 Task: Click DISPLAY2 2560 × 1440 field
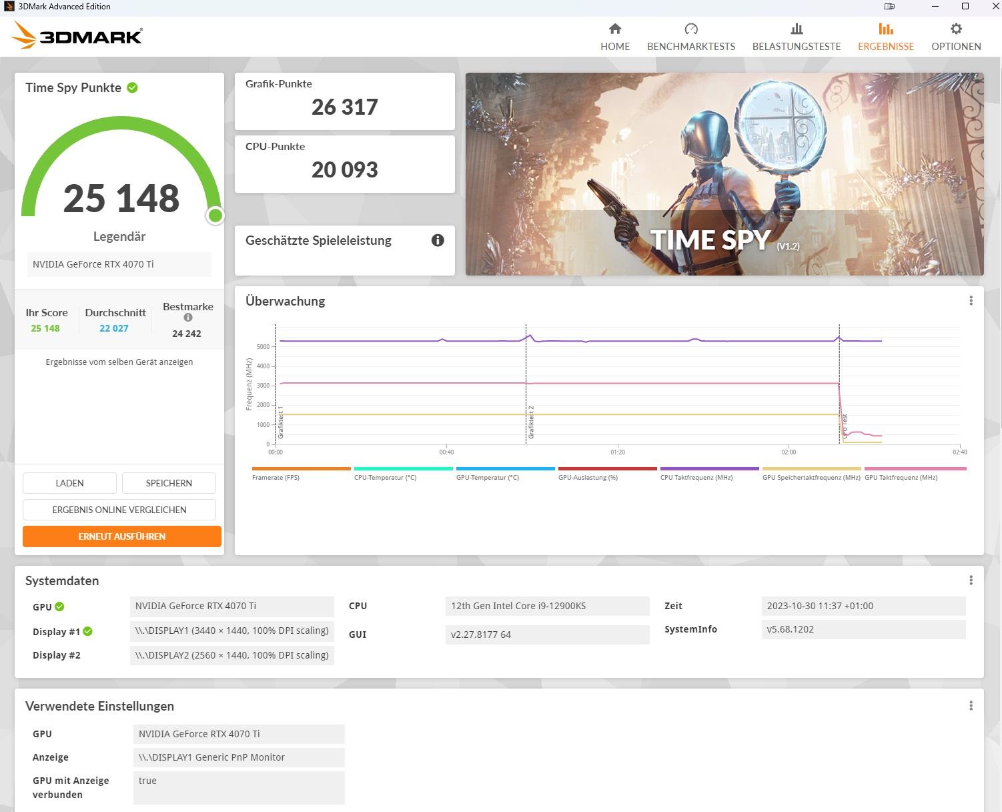tap(232, 655)
